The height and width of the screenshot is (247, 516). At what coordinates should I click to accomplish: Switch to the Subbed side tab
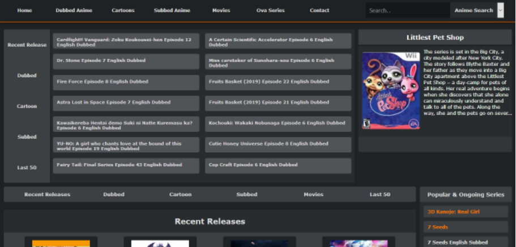[27, 137]
